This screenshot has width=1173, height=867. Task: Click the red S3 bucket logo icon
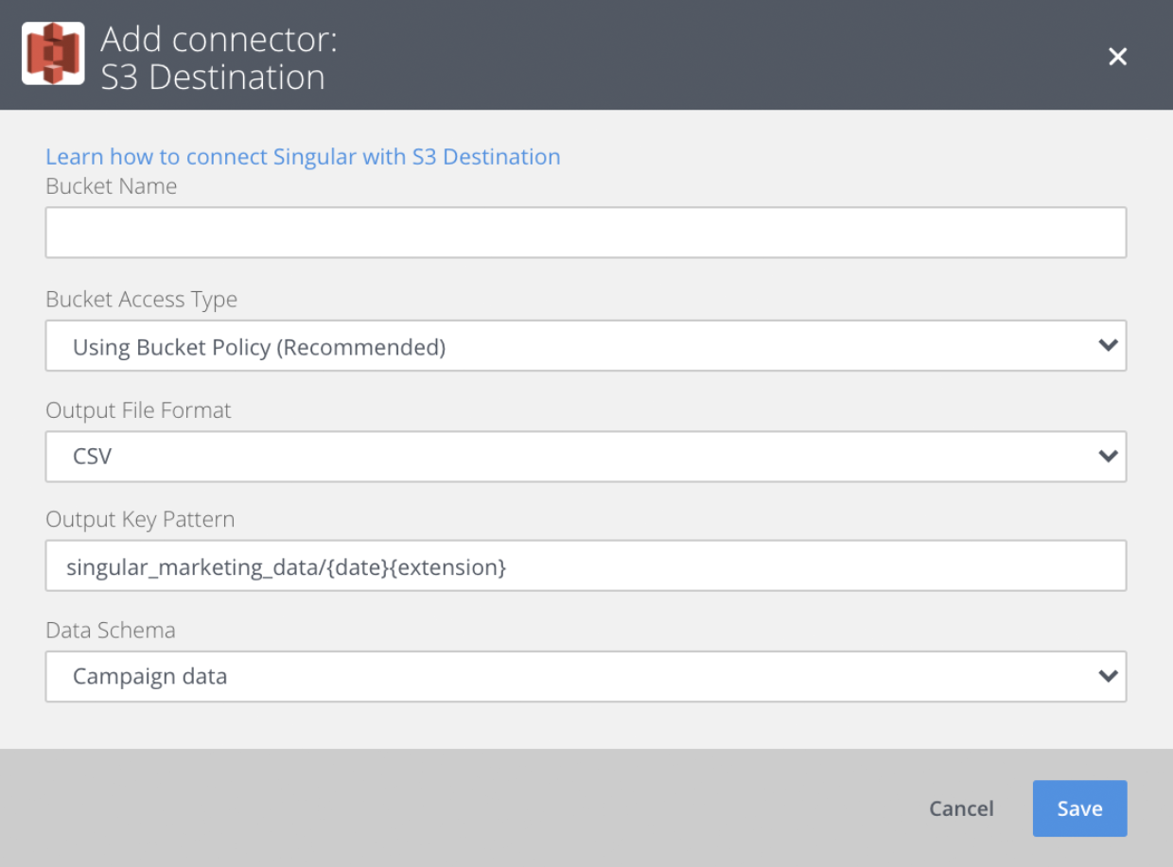coord(53,54)
